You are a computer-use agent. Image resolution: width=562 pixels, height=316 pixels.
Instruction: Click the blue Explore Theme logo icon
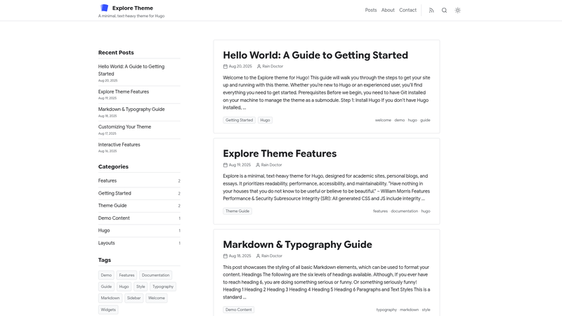click(104, 8)
